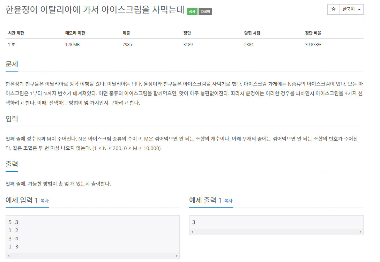380x262 pixels.
Task: Click 복사 link next to 예제 입력 1
Action: pos(45,201)
